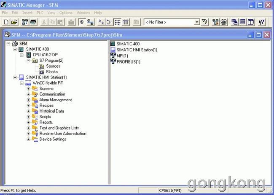Open the Options menu

(x=66, y=13)
